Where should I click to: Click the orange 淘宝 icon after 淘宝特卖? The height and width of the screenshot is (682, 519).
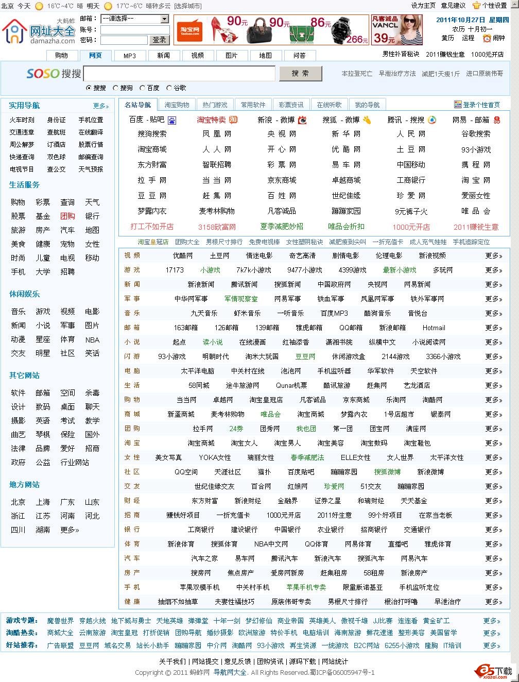tap(232, 120)
